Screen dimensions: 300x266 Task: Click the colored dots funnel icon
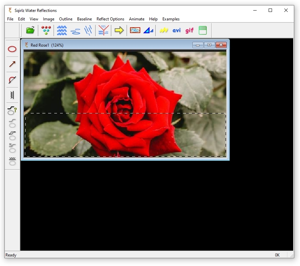(x=46, y=30)
